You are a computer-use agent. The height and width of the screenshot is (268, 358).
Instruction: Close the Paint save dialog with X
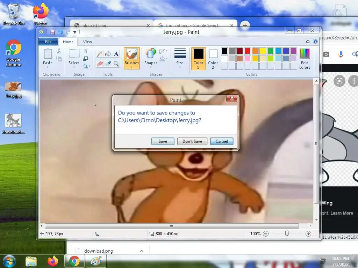tap(232, 98)
